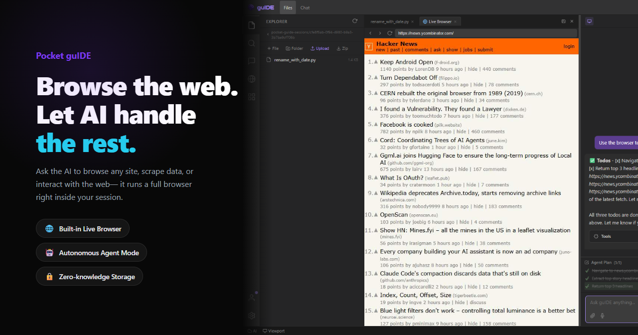Create a new Folder in Explorer
Image resolution: width=638 pixels, height=335 pixels.
294,48
